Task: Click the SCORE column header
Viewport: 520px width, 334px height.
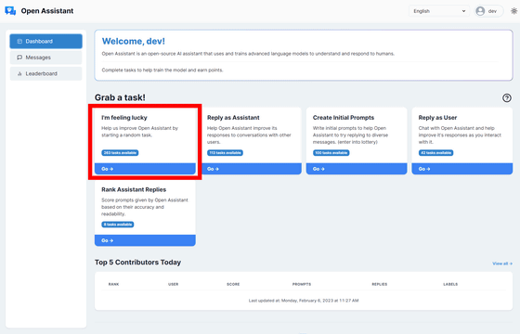Action: 233,284
